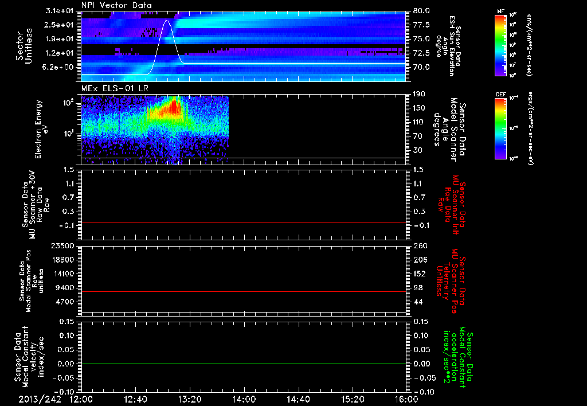Click the 206 telemetry tick value
The image size is (587, 406).
[x=420, y=260]
